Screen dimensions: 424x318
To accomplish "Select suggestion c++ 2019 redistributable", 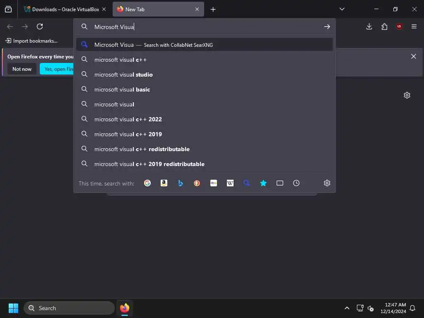I will pyautogui.click(x=205, y=164).
